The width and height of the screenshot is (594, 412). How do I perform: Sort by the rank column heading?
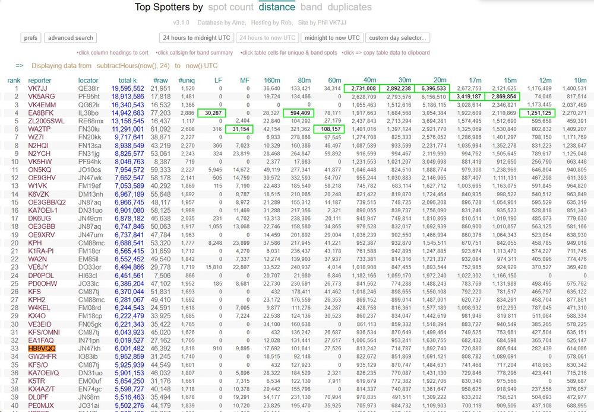coord(14,80)
